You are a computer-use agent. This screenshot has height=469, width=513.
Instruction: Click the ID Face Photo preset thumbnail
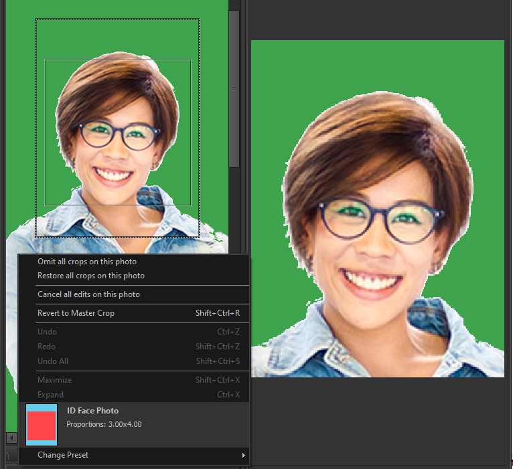point(42,425)
